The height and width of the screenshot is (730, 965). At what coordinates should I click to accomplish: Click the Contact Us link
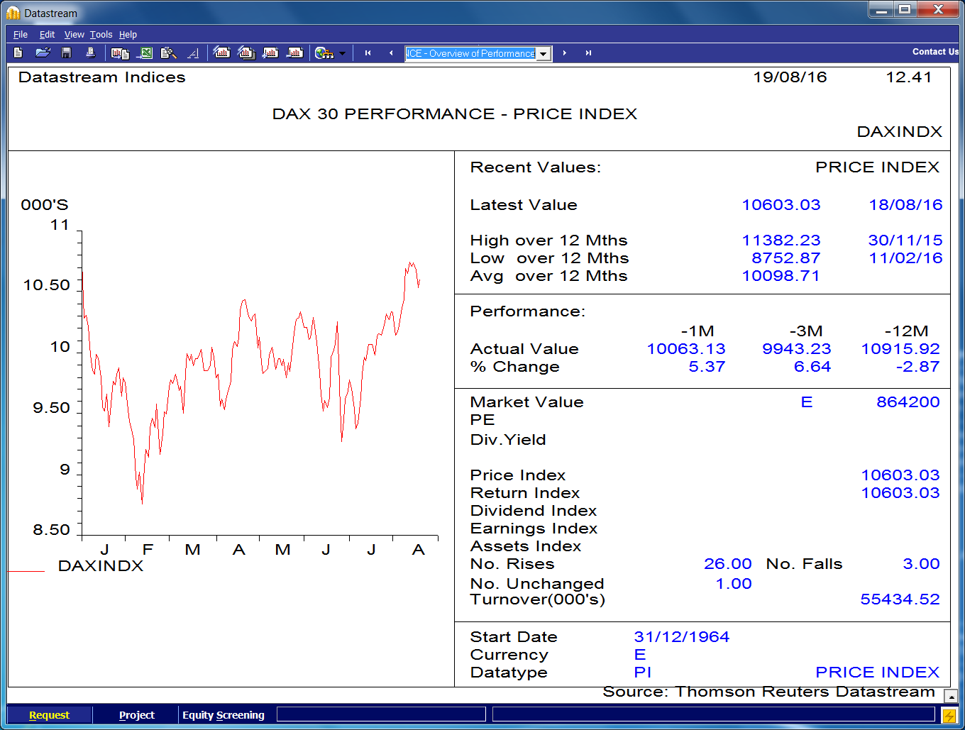[935, 52]
